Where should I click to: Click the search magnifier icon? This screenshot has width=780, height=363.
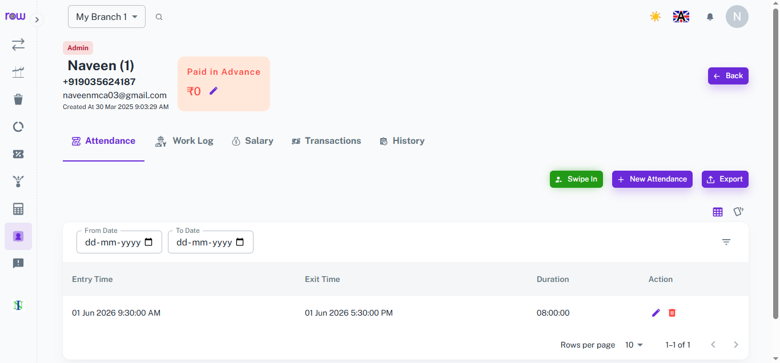[159, 17]
